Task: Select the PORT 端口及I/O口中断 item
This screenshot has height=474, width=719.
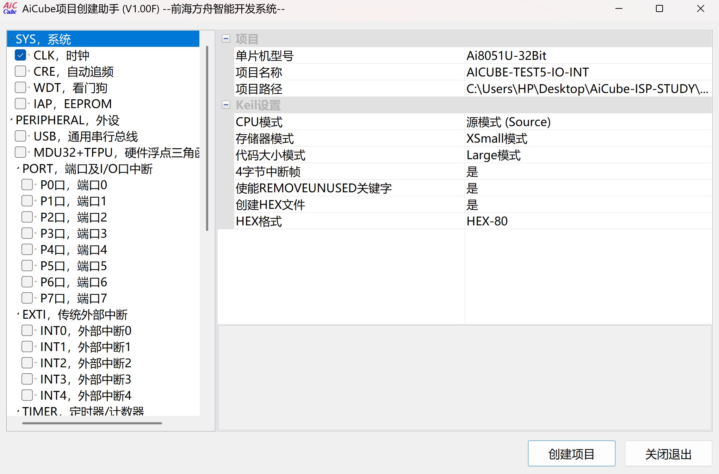Action: [87, 169]
